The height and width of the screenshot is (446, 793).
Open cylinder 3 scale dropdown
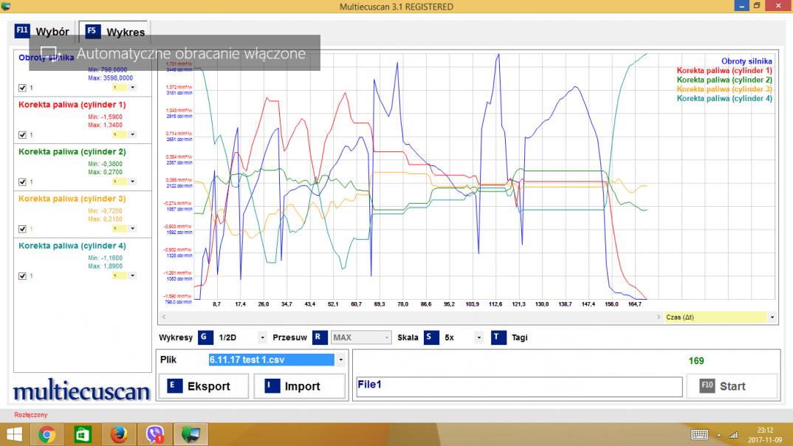coord(132,229)
